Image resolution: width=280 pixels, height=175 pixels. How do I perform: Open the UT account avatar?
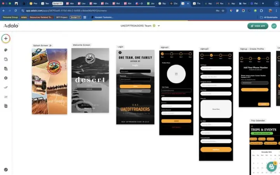[x=274, y=26]
